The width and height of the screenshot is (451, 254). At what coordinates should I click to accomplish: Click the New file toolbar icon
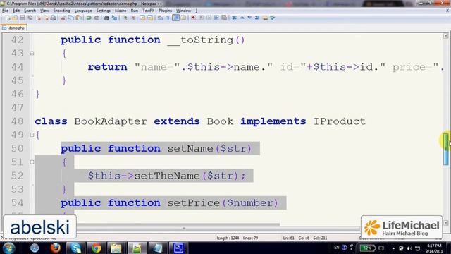point(8,18)
